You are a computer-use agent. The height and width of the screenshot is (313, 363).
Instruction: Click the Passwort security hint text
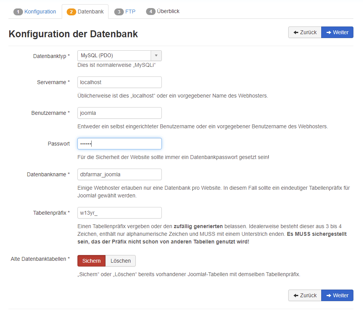pyautogui.click(x=173, y=157)
